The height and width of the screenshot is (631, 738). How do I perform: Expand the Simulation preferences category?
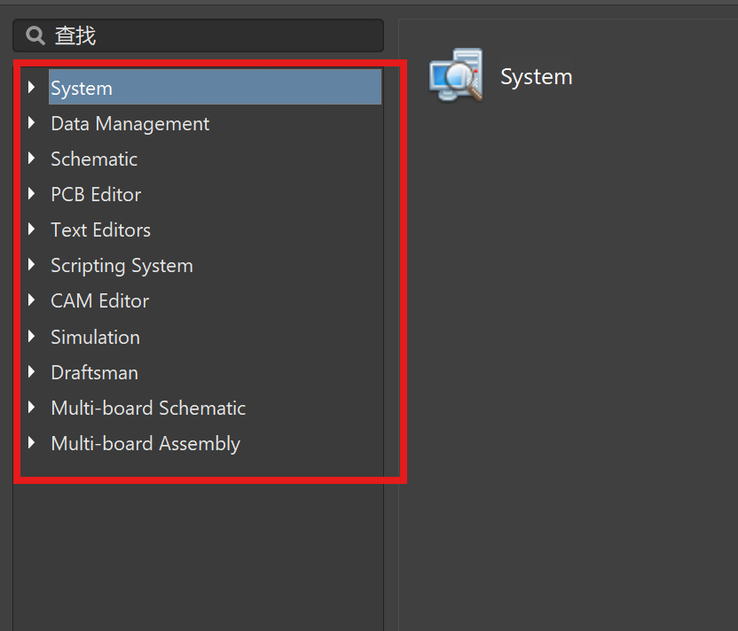32,337
